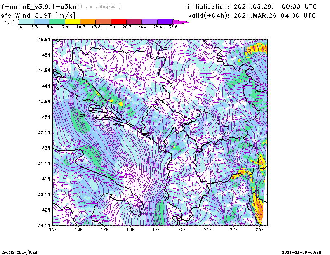Click the legend value 28.4

pos(158,27)
